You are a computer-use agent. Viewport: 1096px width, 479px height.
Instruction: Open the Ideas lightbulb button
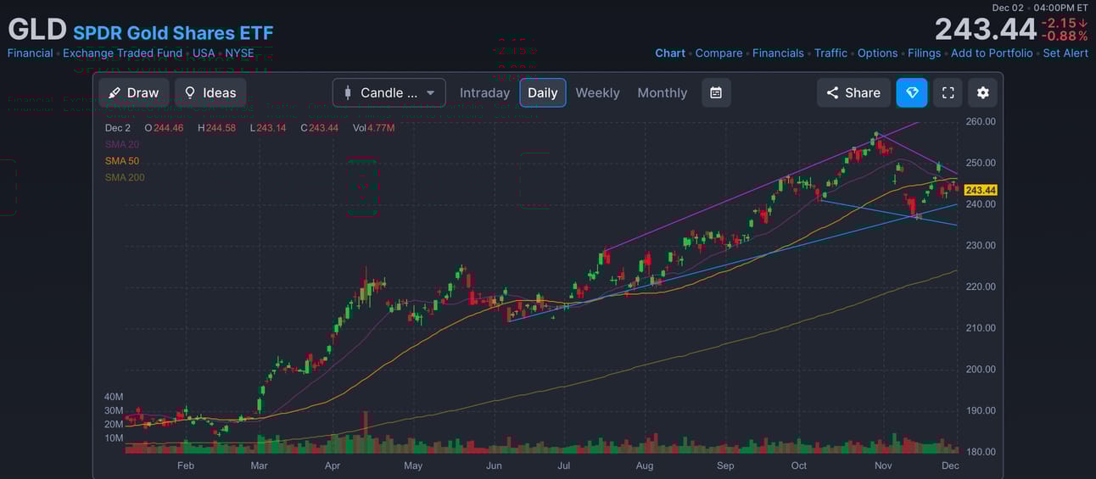tap(210, 92)
